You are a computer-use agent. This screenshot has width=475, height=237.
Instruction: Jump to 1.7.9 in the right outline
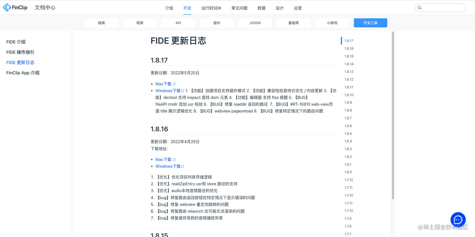(348, 219)
